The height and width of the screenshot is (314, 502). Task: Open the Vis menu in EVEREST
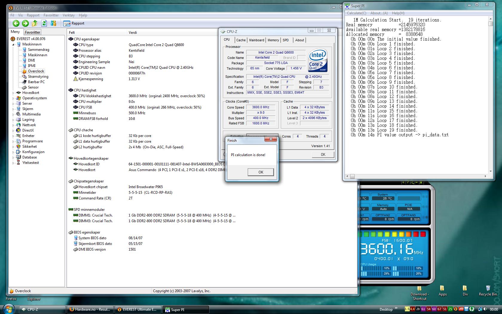pos(20,15)
